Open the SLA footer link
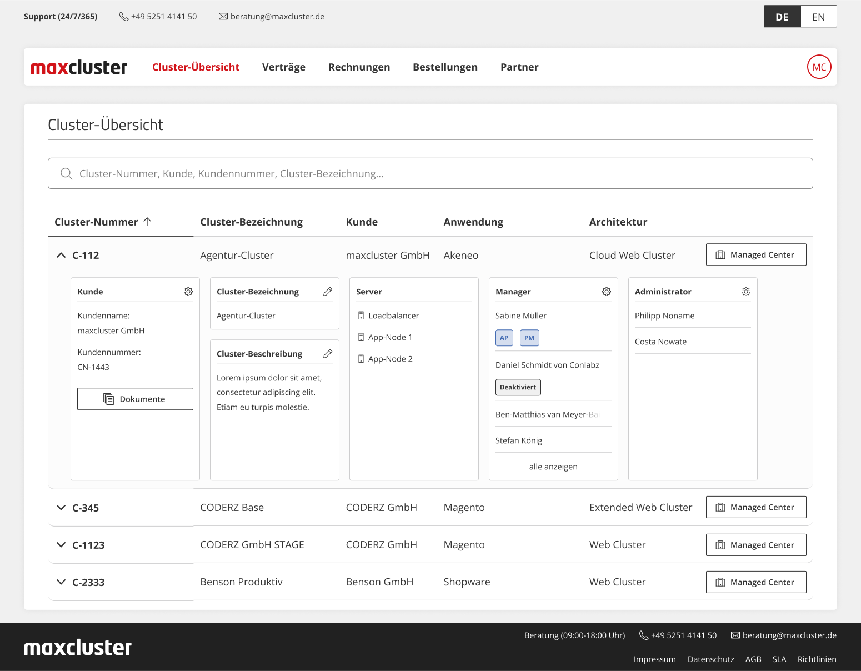The height and width of the screenshot is (671, 861). click(x=779, y=659)
